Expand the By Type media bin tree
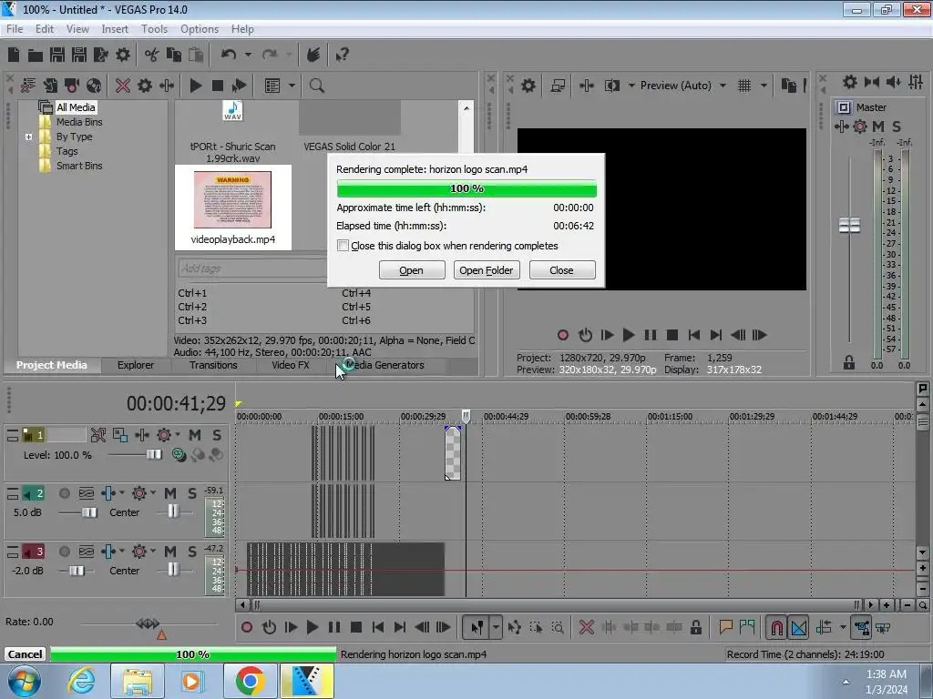This screenshot has width=933, height=699. (x=28, y=137)
